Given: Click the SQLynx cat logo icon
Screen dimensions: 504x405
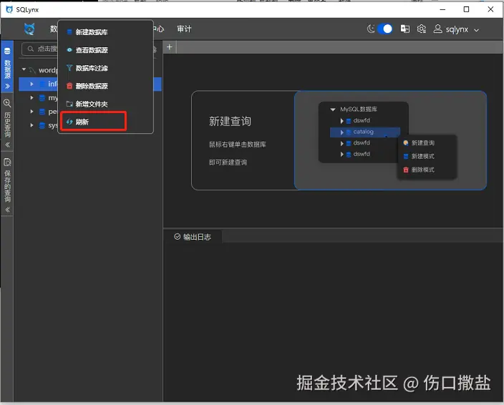Looking at the screenshot, I should coord(29,29).
